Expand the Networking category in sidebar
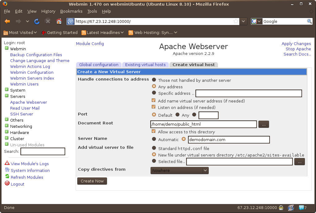 [x=7, y=126]
